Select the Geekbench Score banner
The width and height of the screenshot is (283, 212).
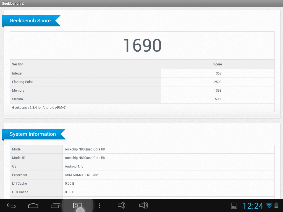[x=31, y=20]
